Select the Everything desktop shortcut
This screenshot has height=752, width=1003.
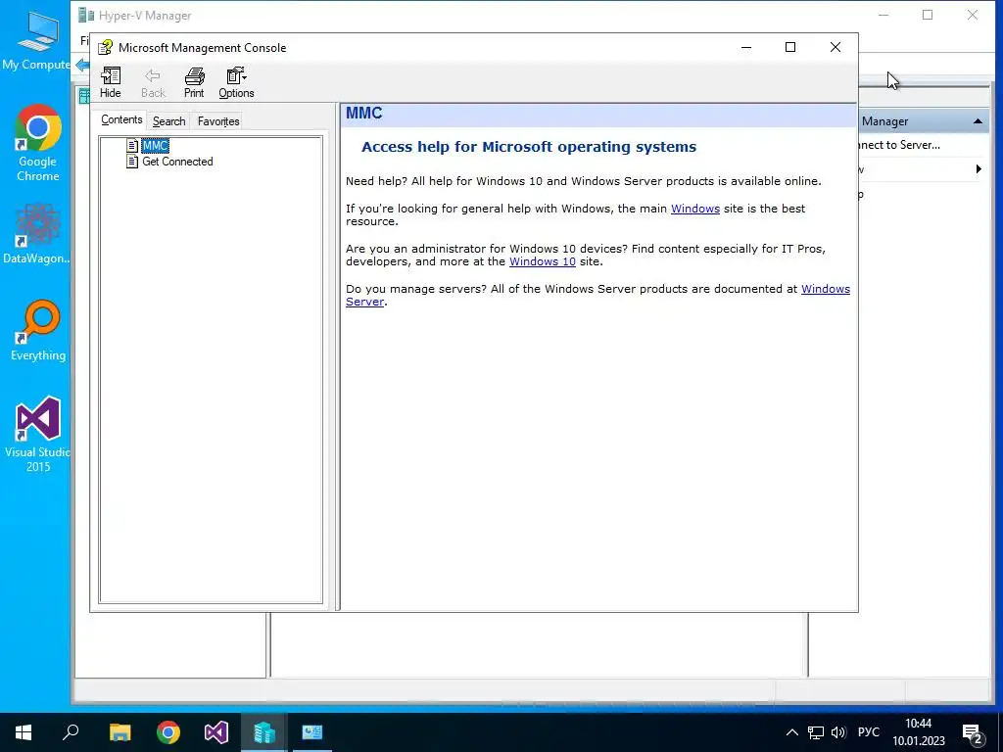pyautogui.click(x=38, y=331)
